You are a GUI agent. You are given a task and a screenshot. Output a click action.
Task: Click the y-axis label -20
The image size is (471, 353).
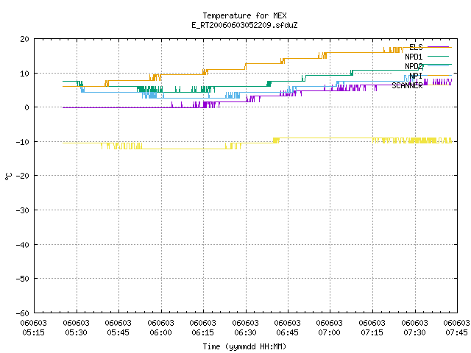23,176
